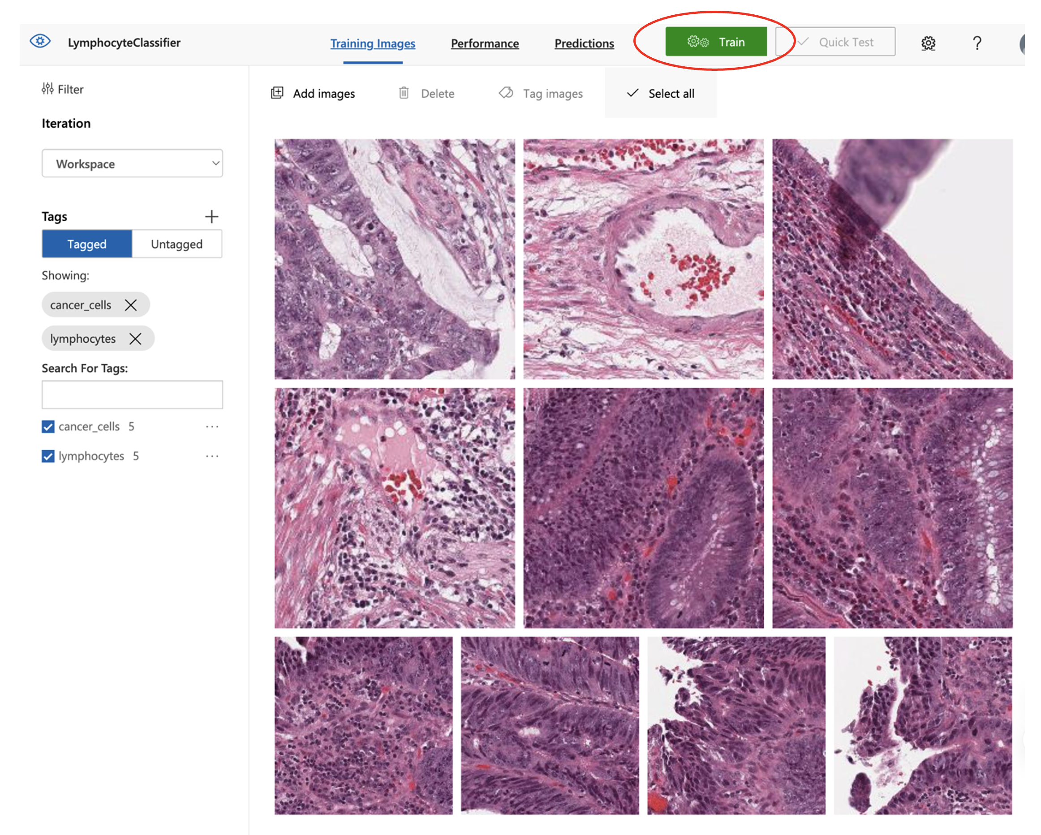The image size is (1041, 835).
Task: Select bottom-row third thumbnail with red spot
Action: click(736, 725)
